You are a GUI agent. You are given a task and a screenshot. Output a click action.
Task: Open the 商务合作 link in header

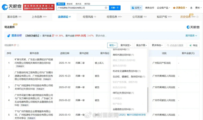click(x=150, y=8)
